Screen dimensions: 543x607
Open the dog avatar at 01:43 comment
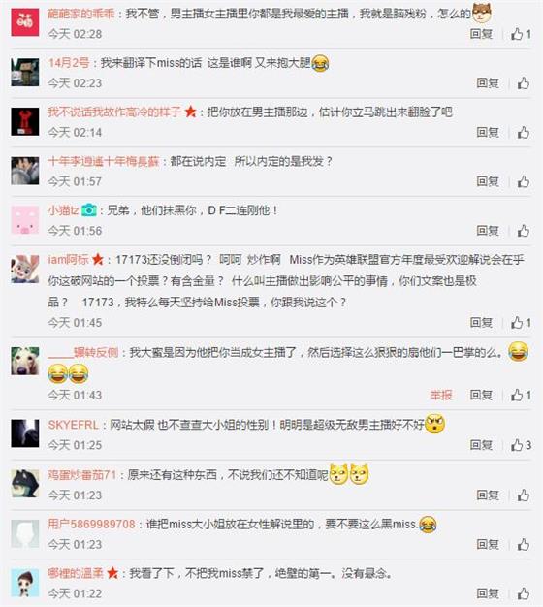click(25, 361)
